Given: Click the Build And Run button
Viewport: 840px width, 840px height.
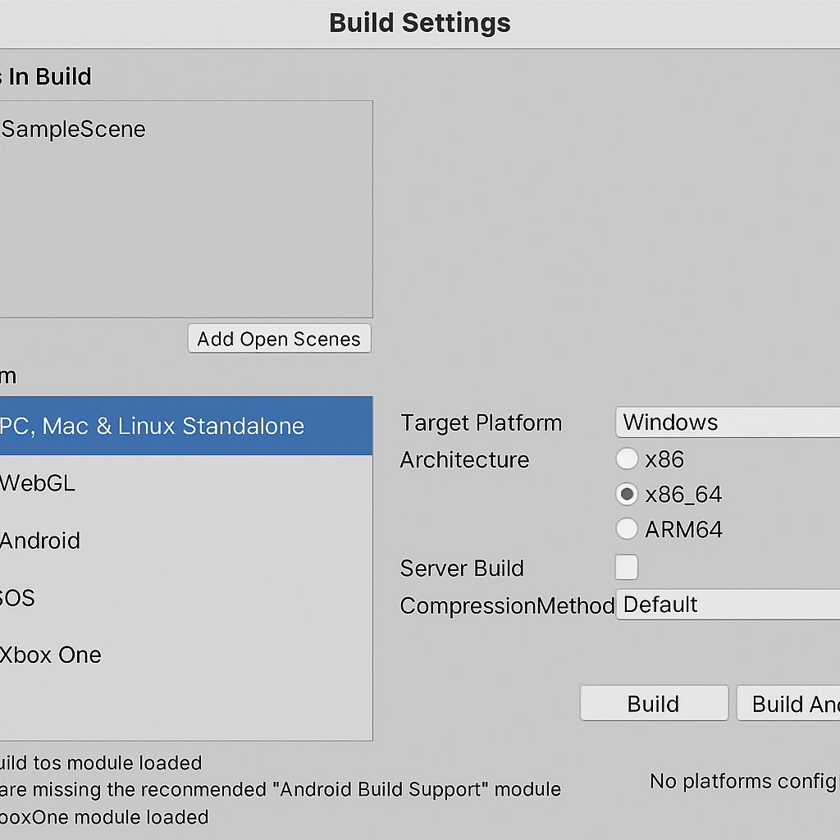Looking at the screenshot, I should point(800,703).
